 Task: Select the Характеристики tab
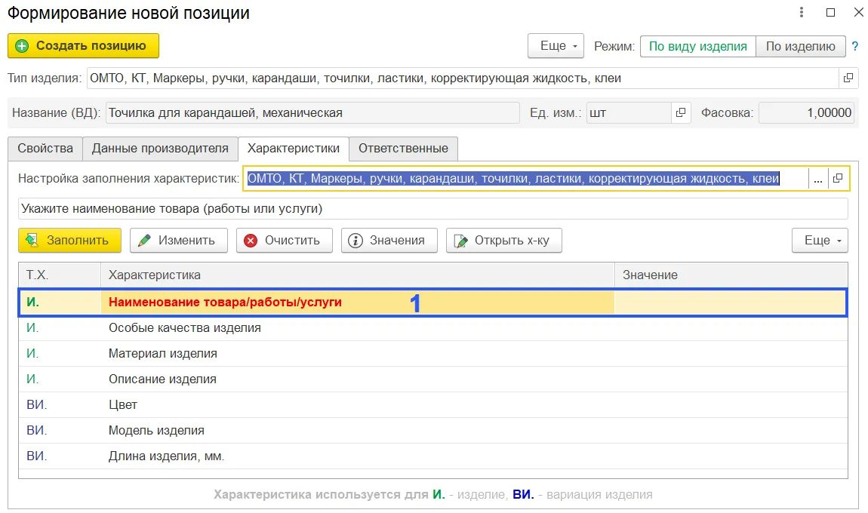coord(294,149)
